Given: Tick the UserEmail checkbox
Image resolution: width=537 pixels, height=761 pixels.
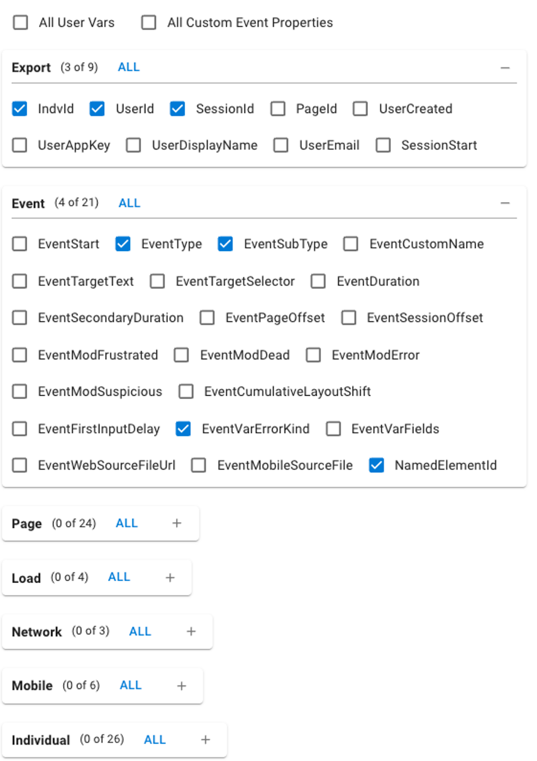Looking at the screenshot, I should pyautogui.click(x=281, y=145).
